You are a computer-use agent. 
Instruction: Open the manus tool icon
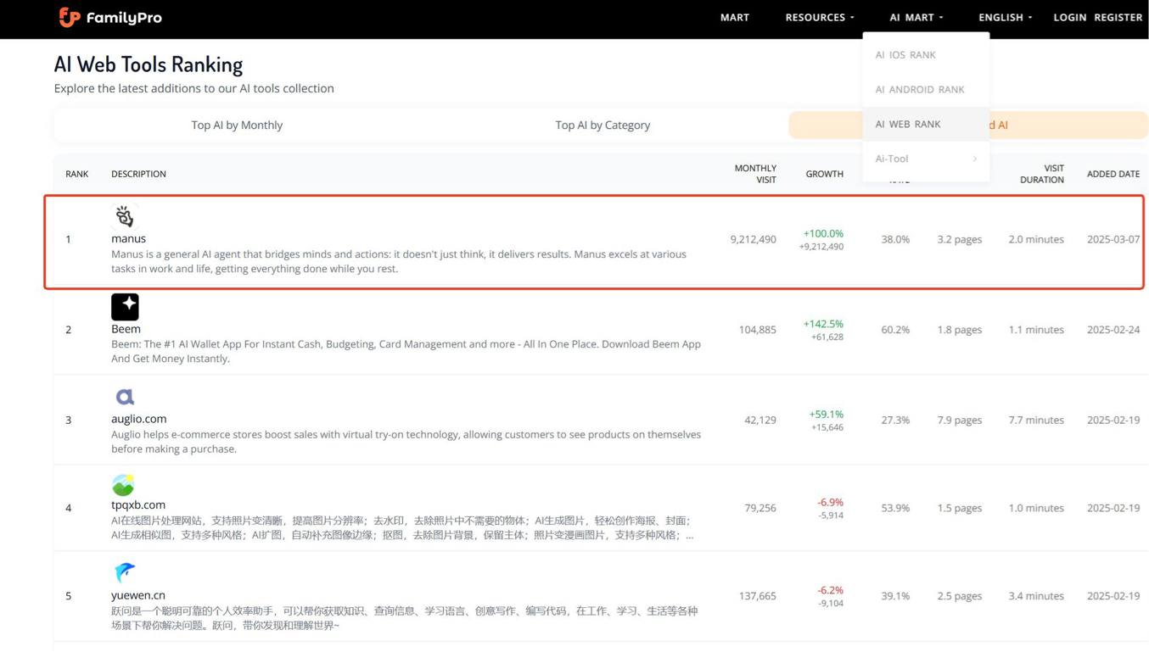125,216
